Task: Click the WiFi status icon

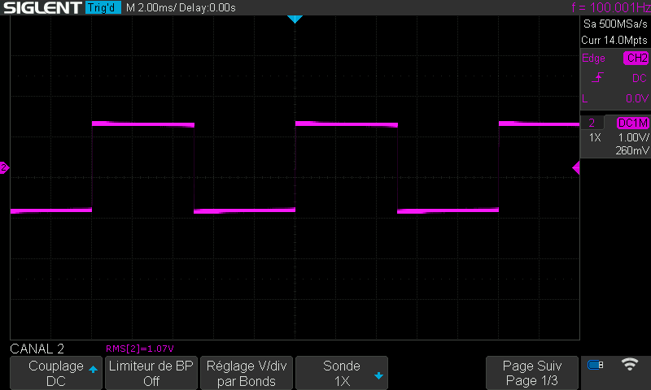Action: [x=629, y=365]
